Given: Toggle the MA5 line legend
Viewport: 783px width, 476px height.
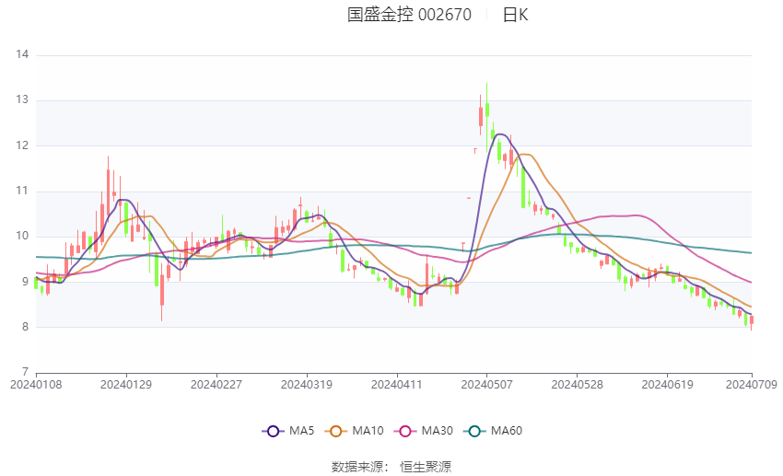Looking at the screenshot, I should pos(288,431).
